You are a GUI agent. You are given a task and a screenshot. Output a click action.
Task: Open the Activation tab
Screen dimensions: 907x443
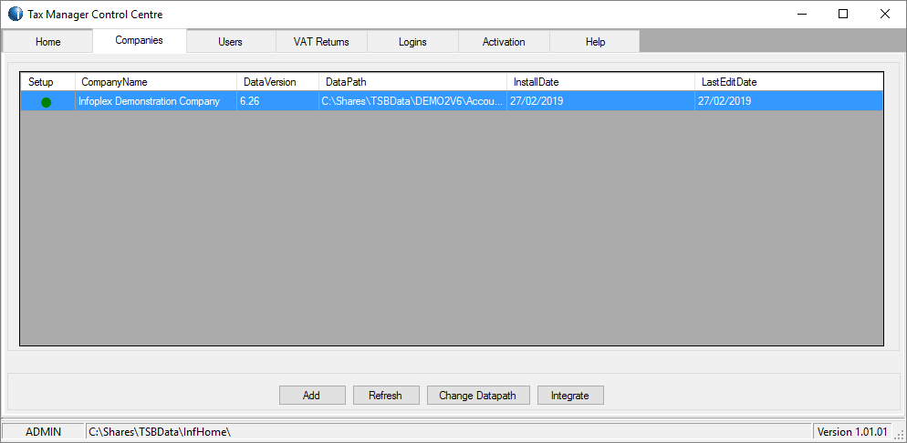point(504,42)
